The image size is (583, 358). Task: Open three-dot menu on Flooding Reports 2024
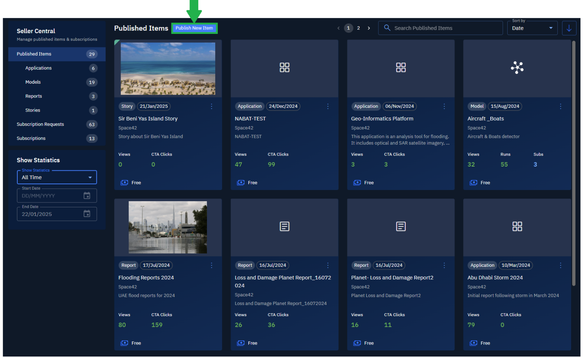pyautogui.click(x=211, y=266)
